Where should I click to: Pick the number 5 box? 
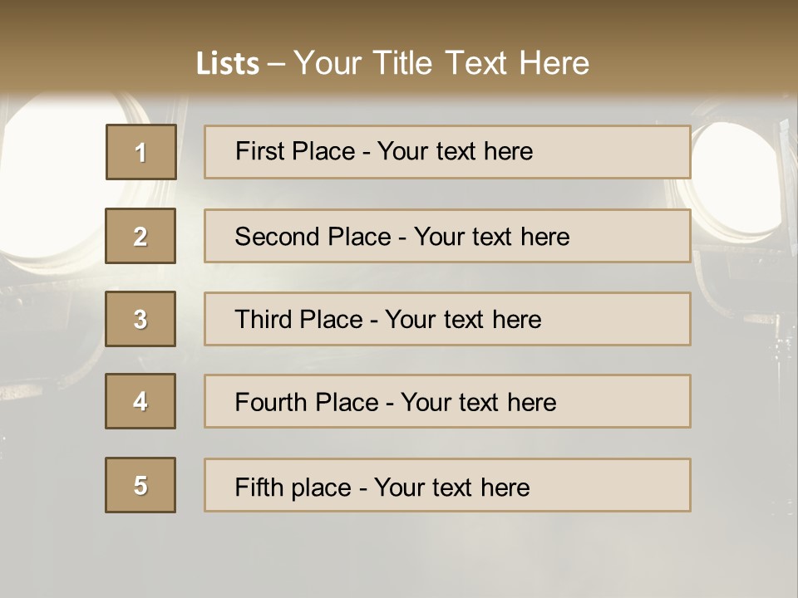click(140, 485)
